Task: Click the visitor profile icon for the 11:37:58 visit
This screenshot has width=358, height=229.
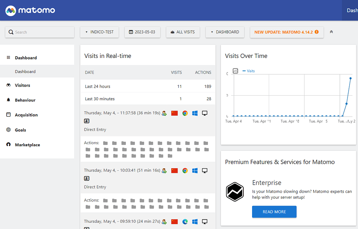Action: click(x=87, y=121)
